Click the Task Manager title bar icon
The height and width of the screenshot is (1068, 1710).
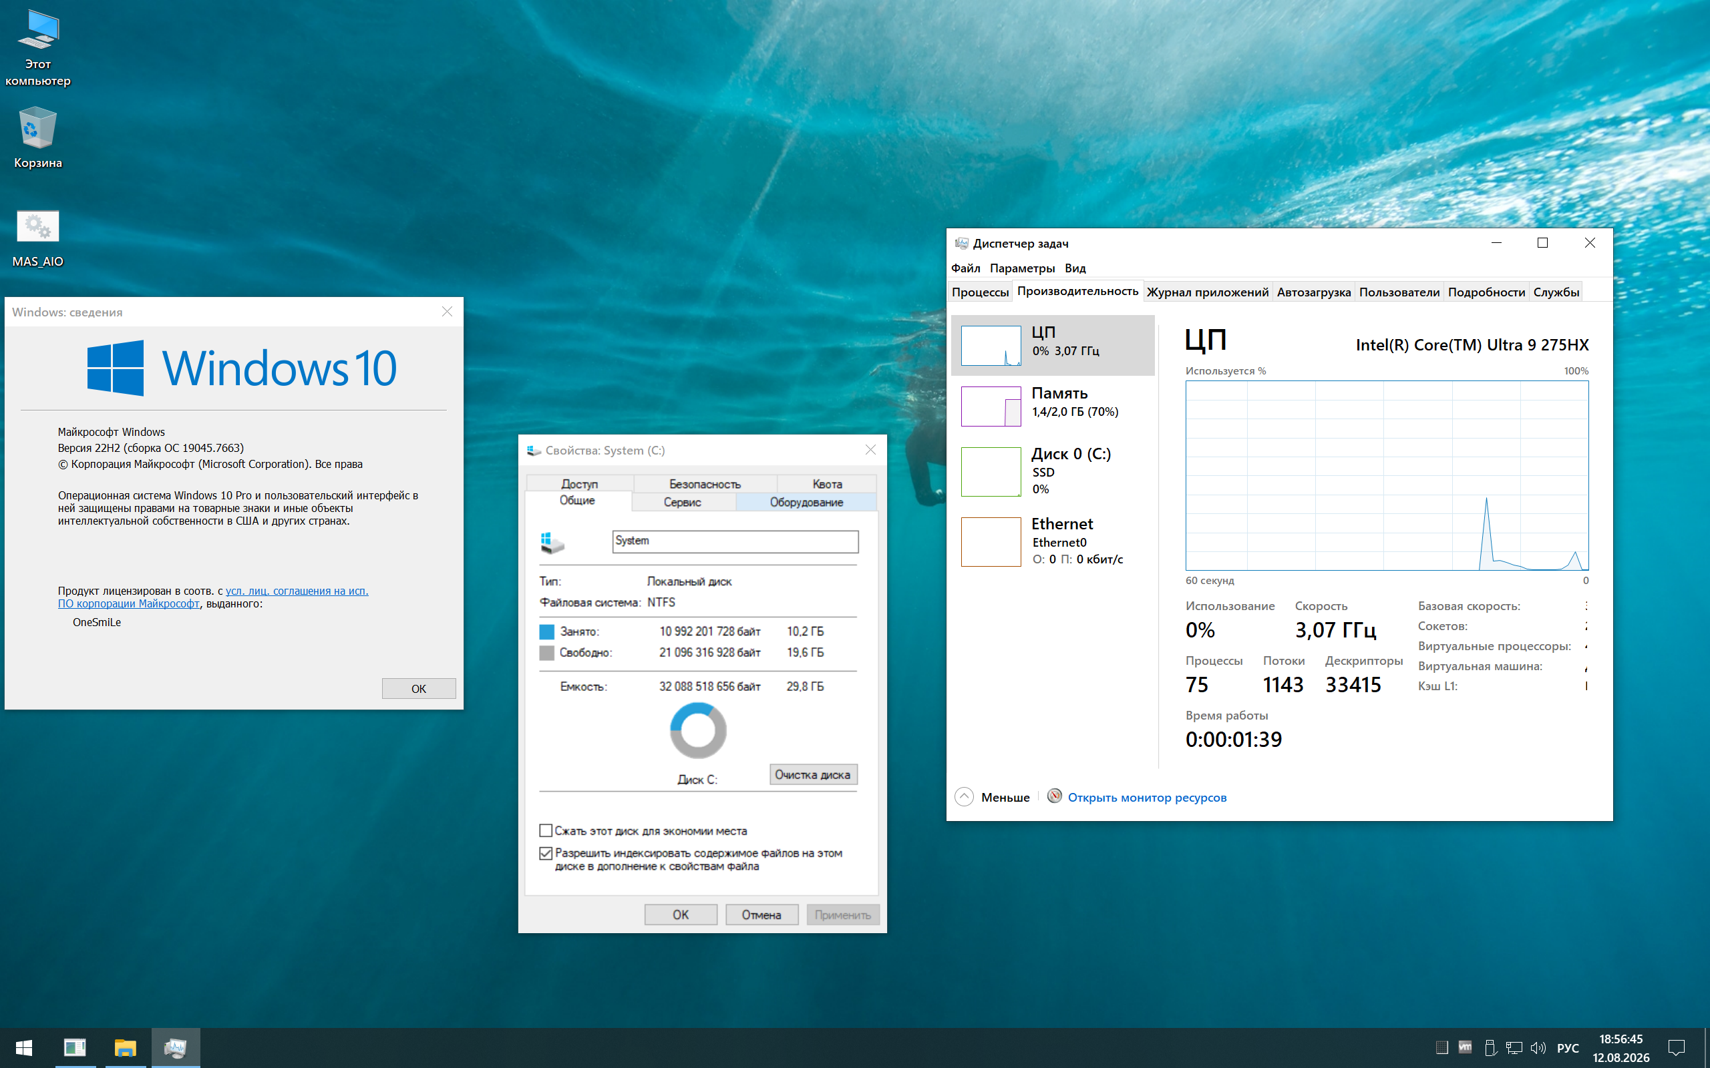tap(961, 243)
